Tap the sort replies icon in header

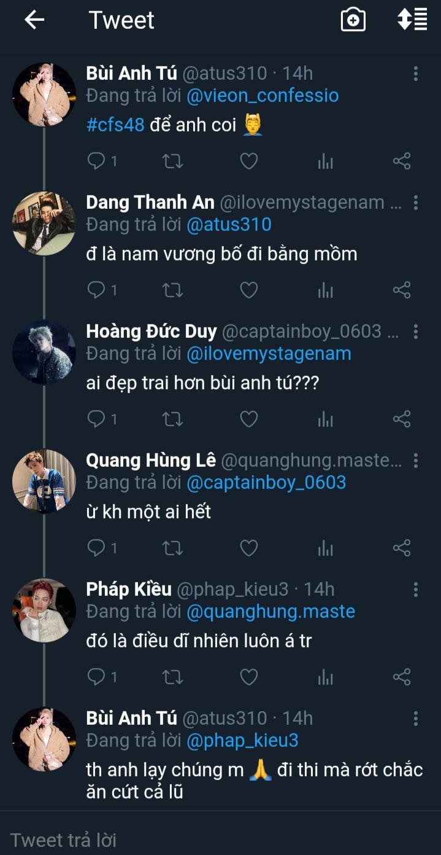pos(412,20)
